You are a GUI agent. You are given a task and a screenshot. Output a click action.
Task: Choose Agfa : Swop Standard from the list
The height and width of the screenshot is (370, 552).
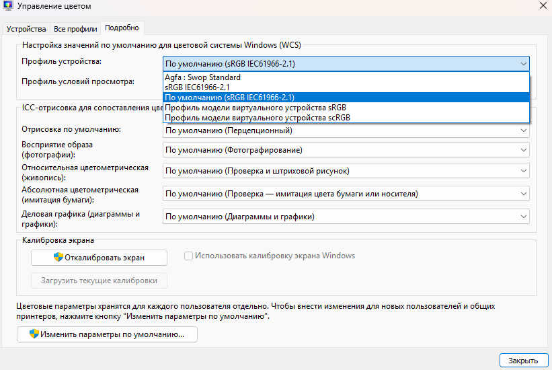click(x=346, y=77)
